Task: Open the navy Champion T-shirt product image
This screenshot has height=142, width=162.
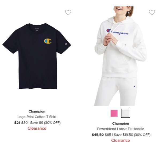Action: (x=37, y=56)
